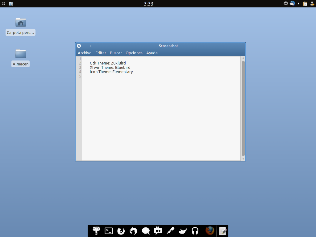Open the Archivo menu
This screenshot has height=237, width=316.
click(x=85, y=53)
